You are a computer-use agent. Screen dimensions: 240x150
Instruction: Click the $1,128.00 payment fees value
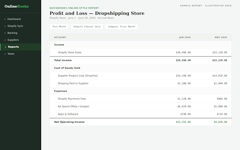[184, 99]
